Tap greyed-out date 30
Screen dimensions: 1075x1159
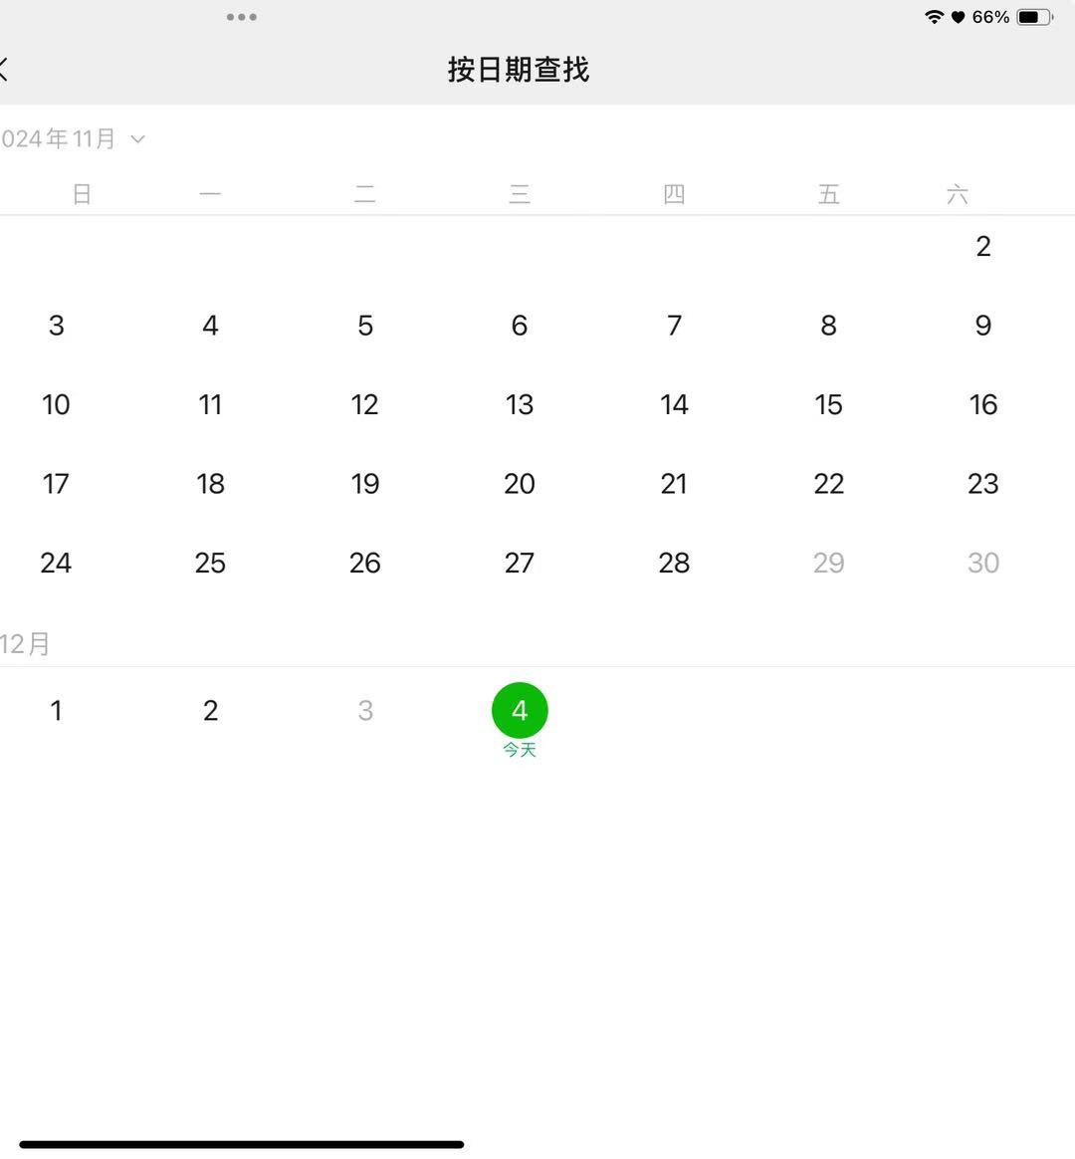click(x=982, y=563)
